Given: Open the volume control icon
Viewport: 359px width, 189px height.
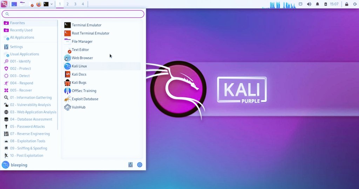Looking at the screenshot, I should (309, 4).
